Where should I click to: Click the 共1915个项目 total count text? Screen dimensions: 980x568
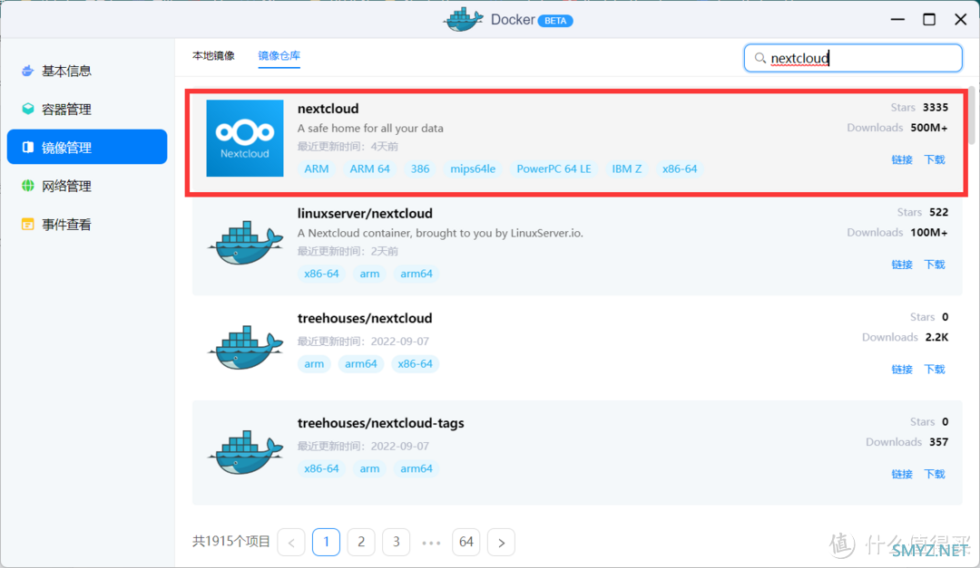pos(231,541)
